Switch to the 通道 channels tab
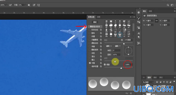 pos(155,77)
